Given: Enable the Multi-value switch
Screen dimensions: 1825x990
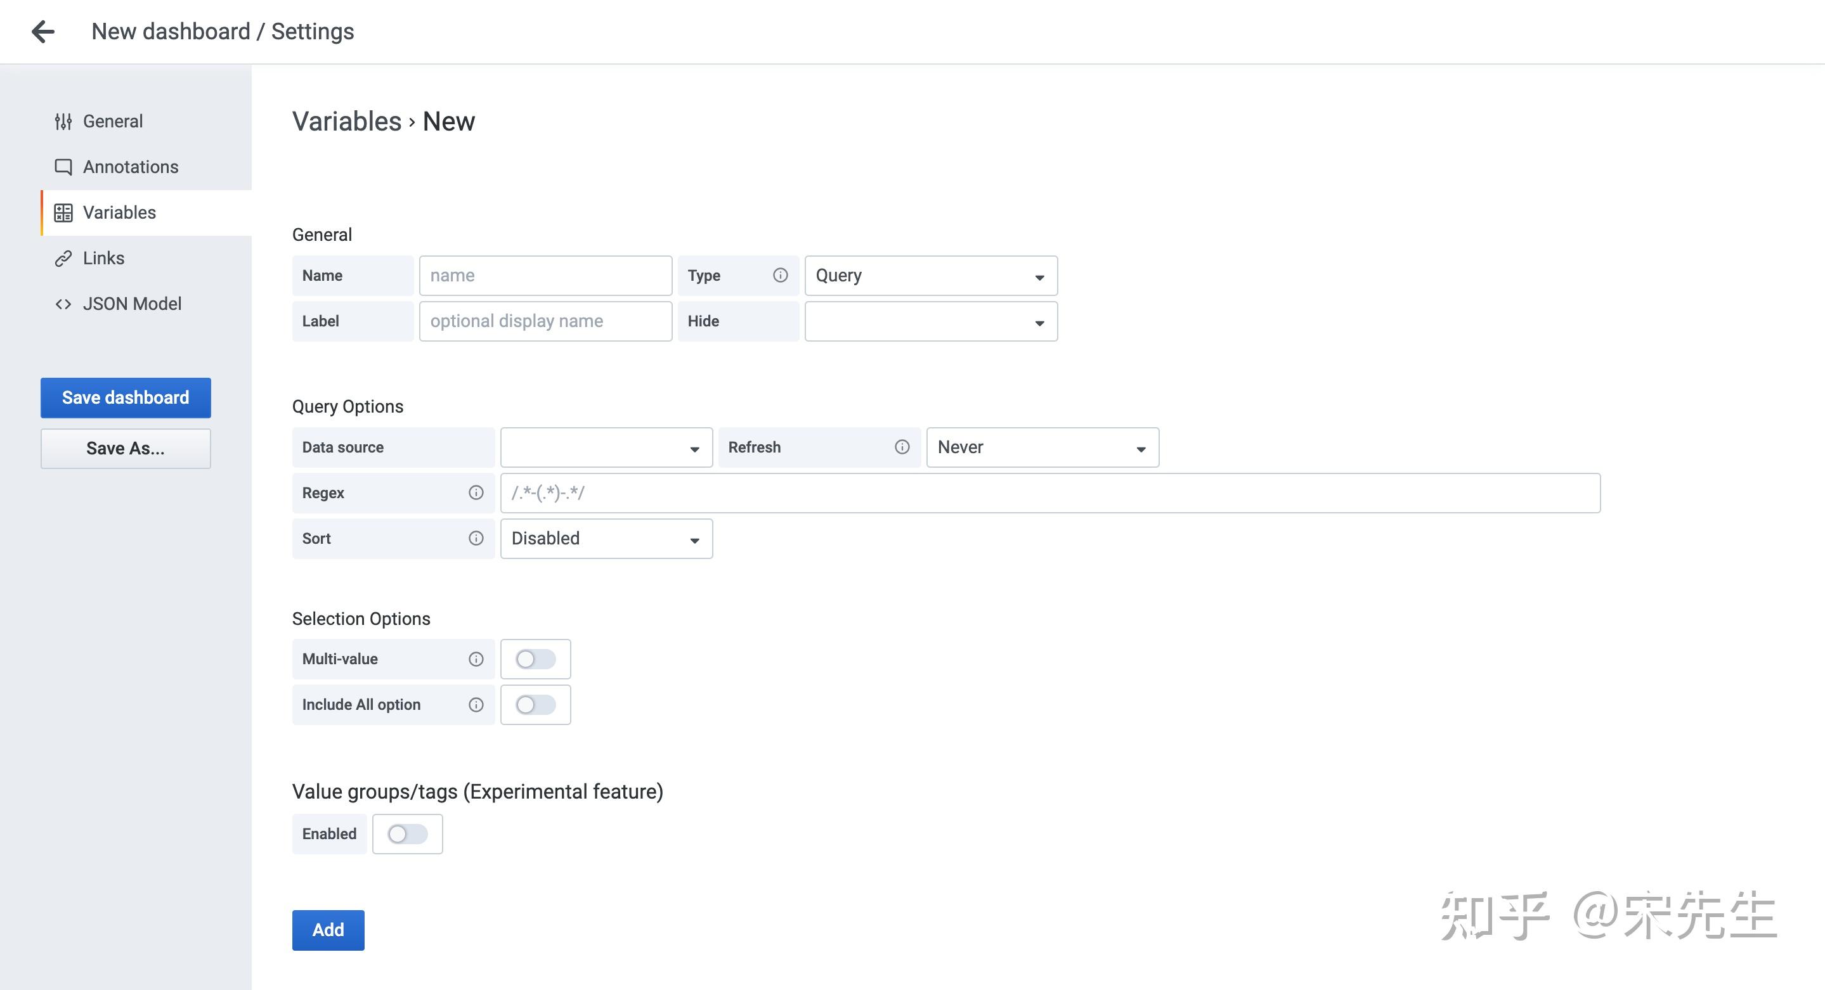Looking at the screenshot, I should [x=535, y=659].
